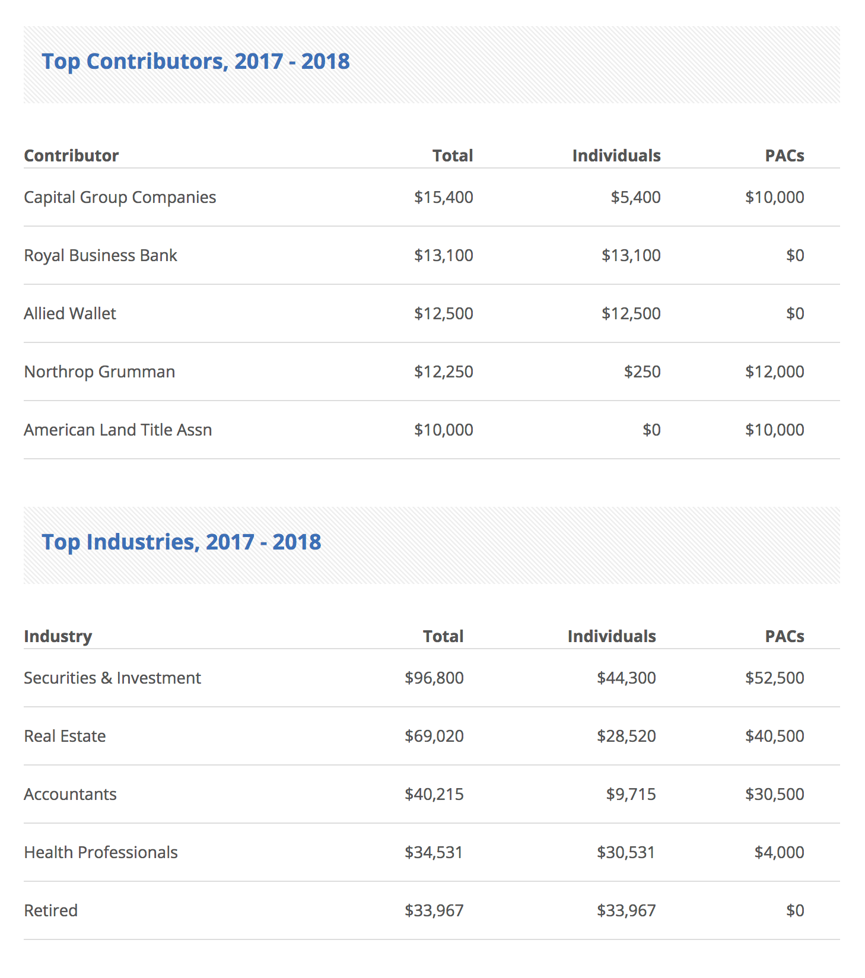Image resolution: width=865 pixels, height=978 pixels.
Task: Click the $96,800 total for Securities & Investment
Action: coord(434,678)
